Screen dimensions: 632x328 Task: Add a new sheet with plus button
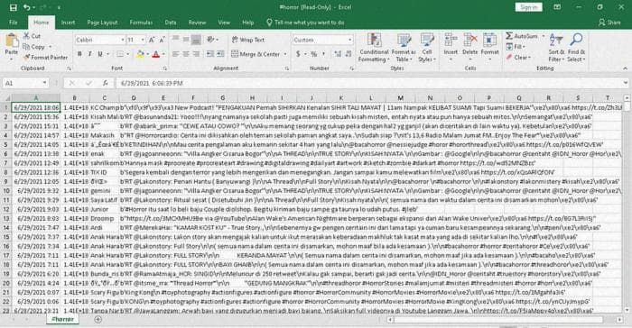tap(98, 319)
